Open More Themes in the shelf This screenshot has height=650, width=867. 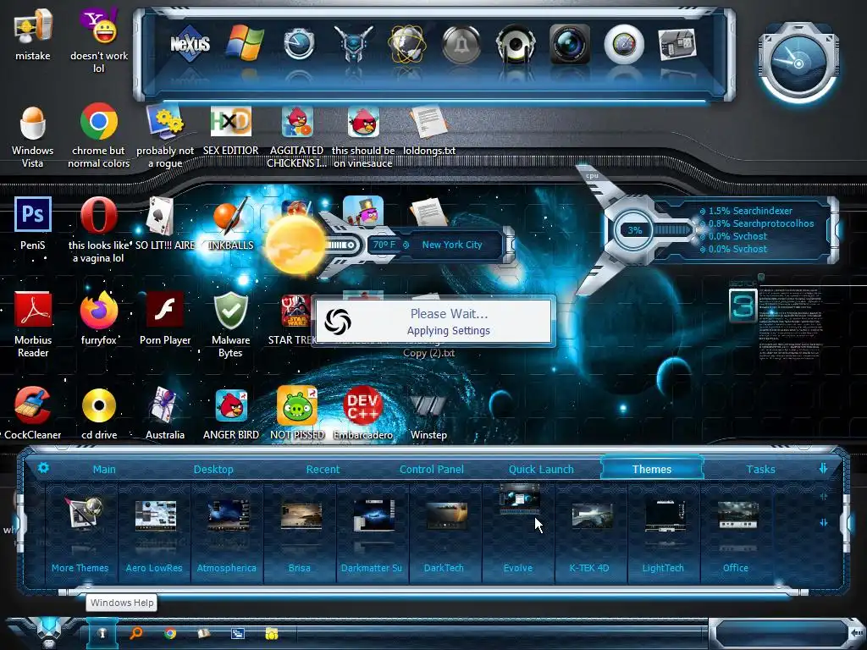click(x=80, y=533)
